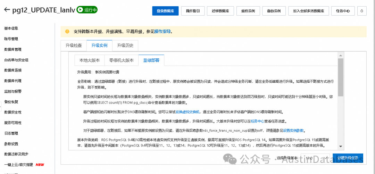Click the refresh icon button at top right
This screenshot has width=375, height=174.
[362, 11]
